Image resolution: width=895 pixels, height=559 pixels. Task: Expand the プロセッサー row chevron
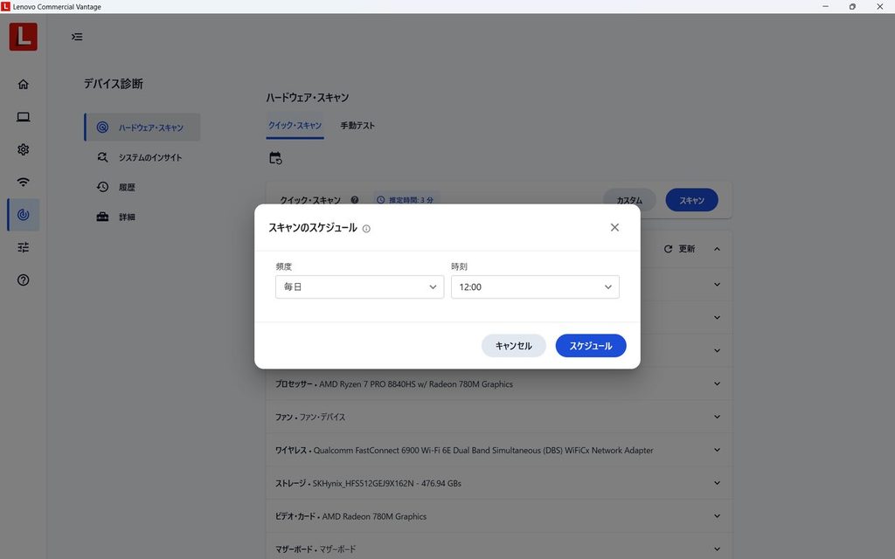tap(717, 384)
